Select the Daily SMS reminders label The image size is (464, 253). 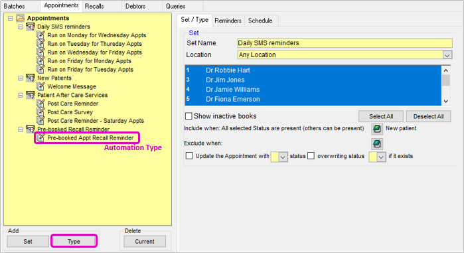point(64,27)
